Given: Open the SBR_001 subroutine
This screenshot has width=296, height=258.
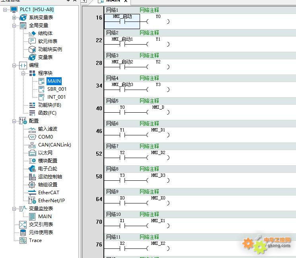Looking at the screenshot, I should coord(56,89).
